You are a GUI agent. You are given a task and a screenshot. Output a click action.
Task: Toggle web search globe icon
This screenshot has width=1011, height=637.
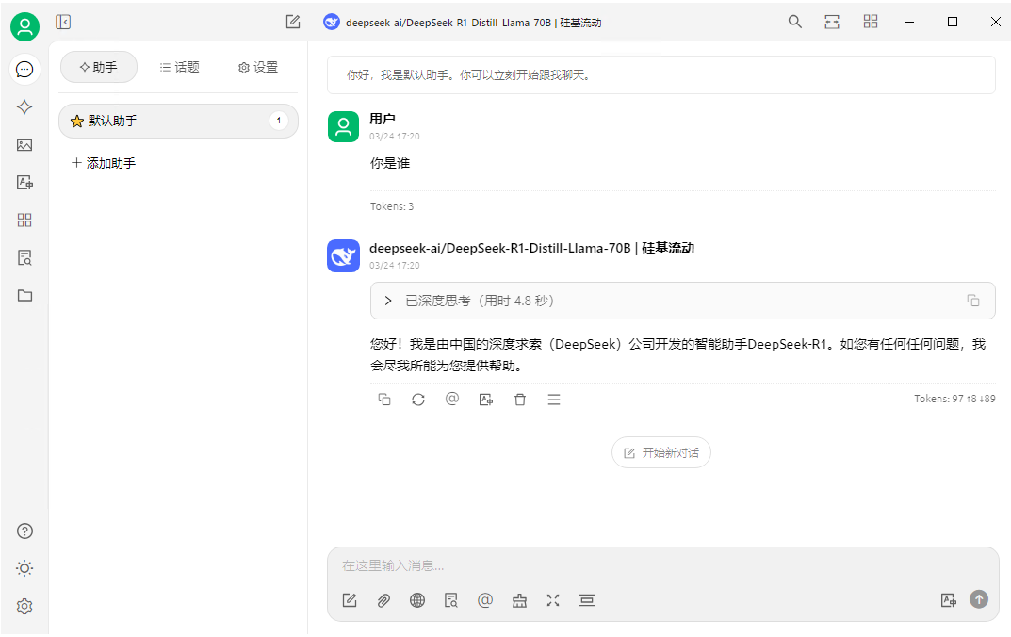point(417,600)
